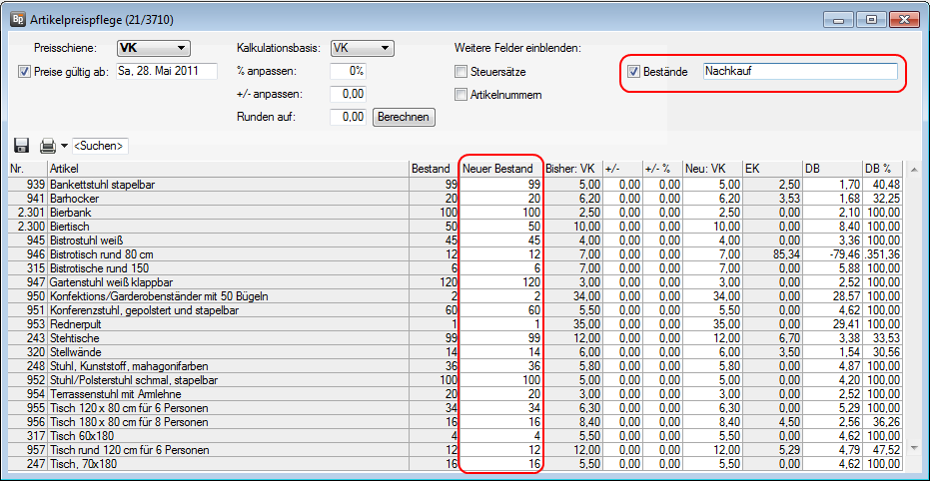
Task: Open the Preisschiene dropdown
Action: coord(153,48)
